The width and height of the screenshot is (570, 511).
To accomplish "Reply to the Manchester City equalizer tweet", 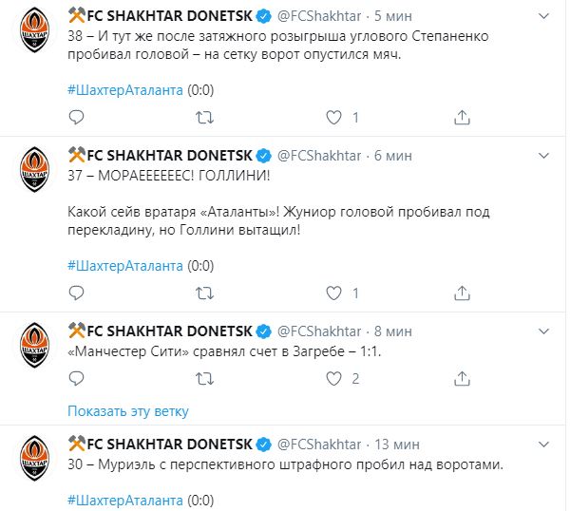I will pyautogui.click(x=76, y=379).
